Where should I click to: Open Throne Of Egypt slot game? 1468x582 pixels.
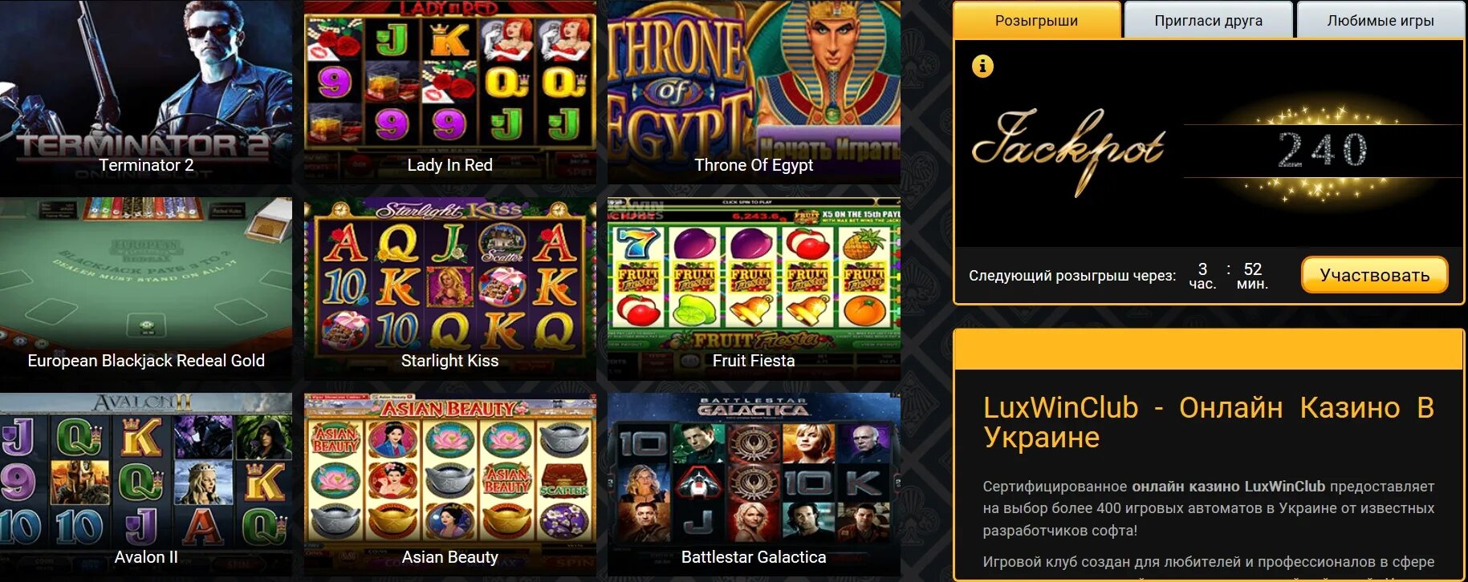[x=754, y=92]
